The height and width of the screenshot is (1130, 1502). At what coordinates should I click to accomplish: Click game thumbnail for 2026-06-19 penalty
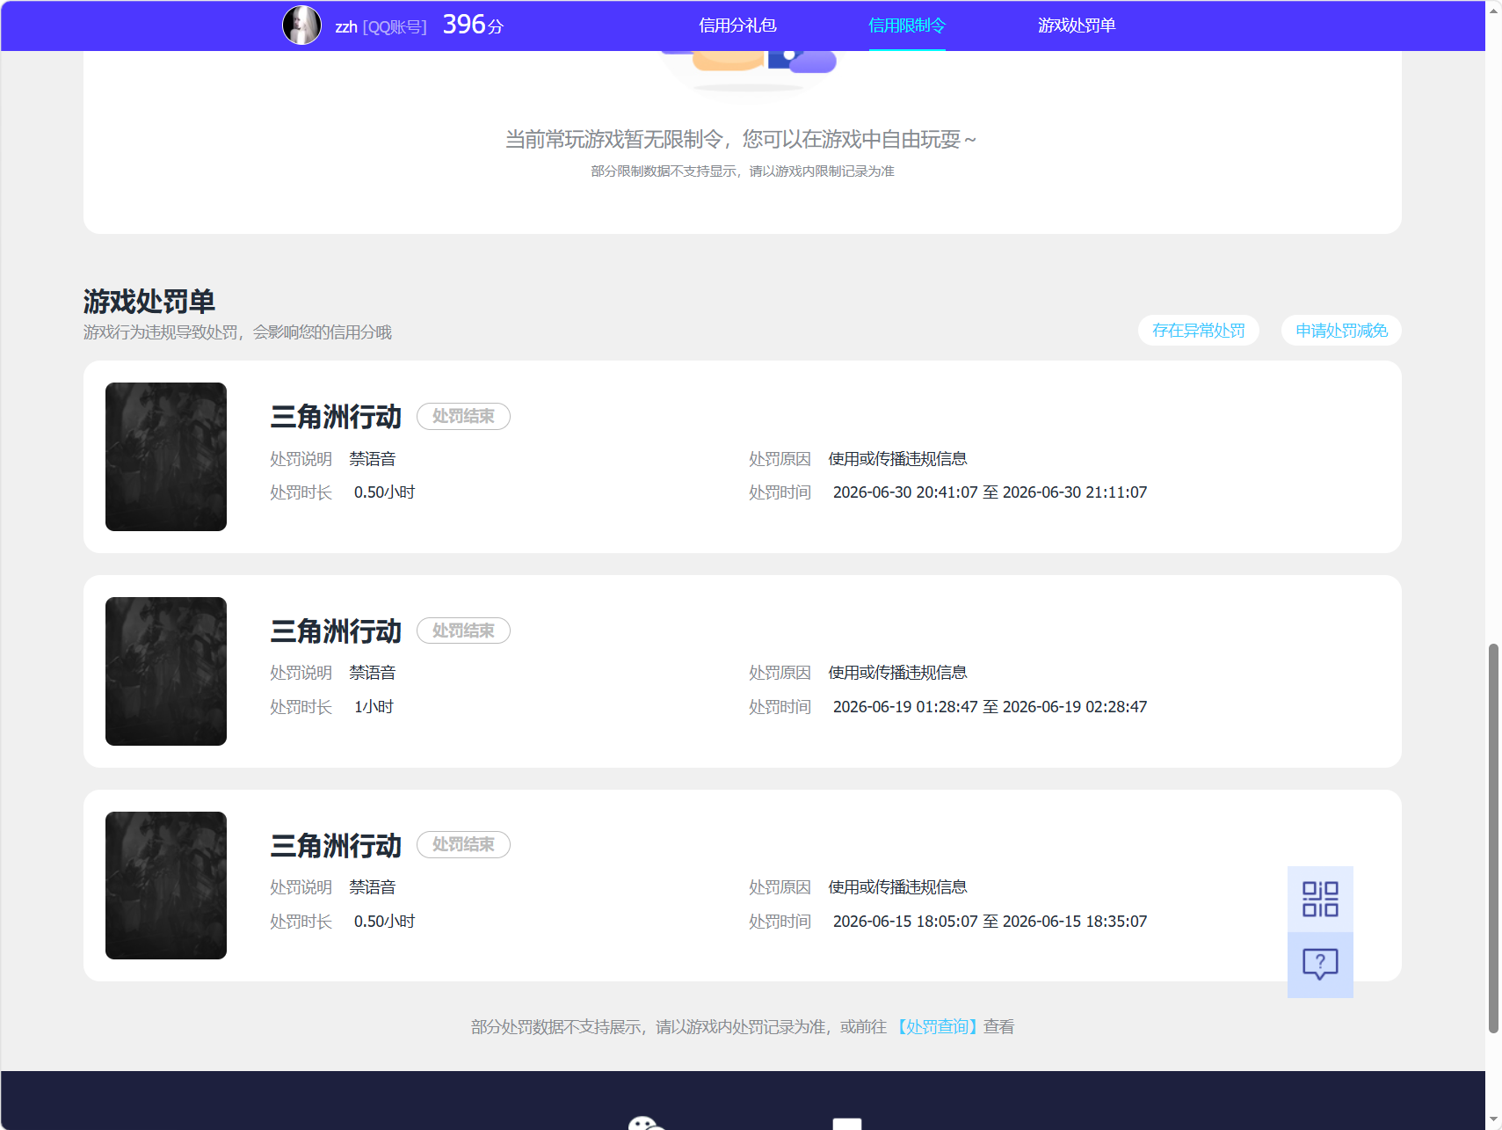[x=166, y=671]
